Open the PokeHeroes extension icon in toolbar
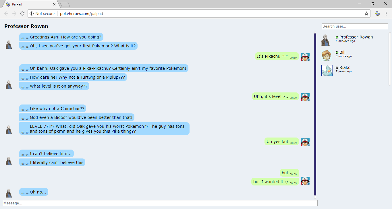 click(378, 13)
